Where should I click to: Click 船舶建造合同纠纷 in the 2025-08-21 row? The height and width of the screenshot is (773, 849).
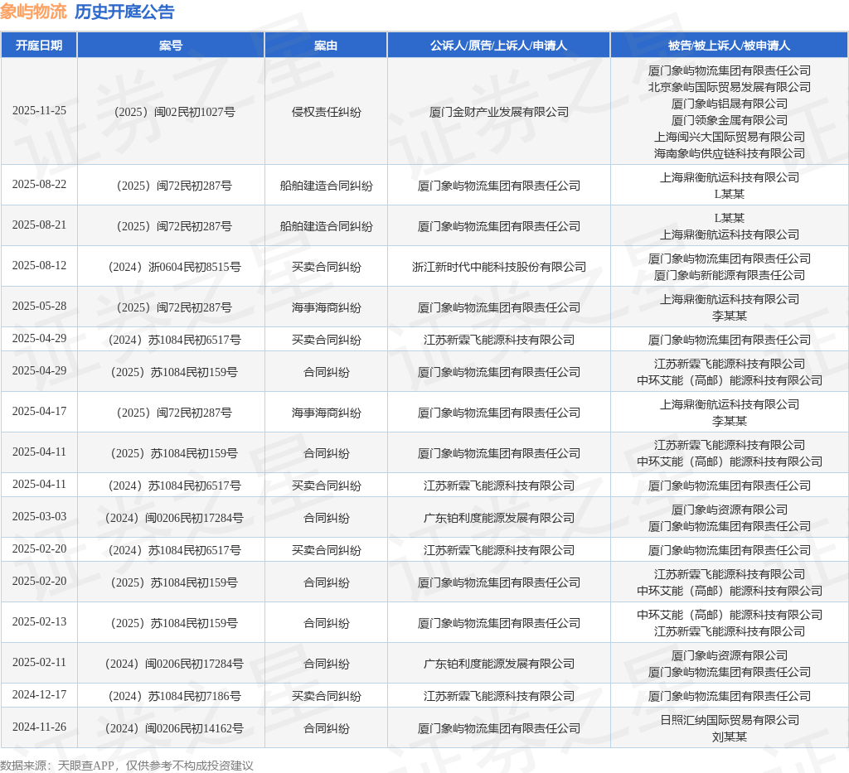click(326, 226)
